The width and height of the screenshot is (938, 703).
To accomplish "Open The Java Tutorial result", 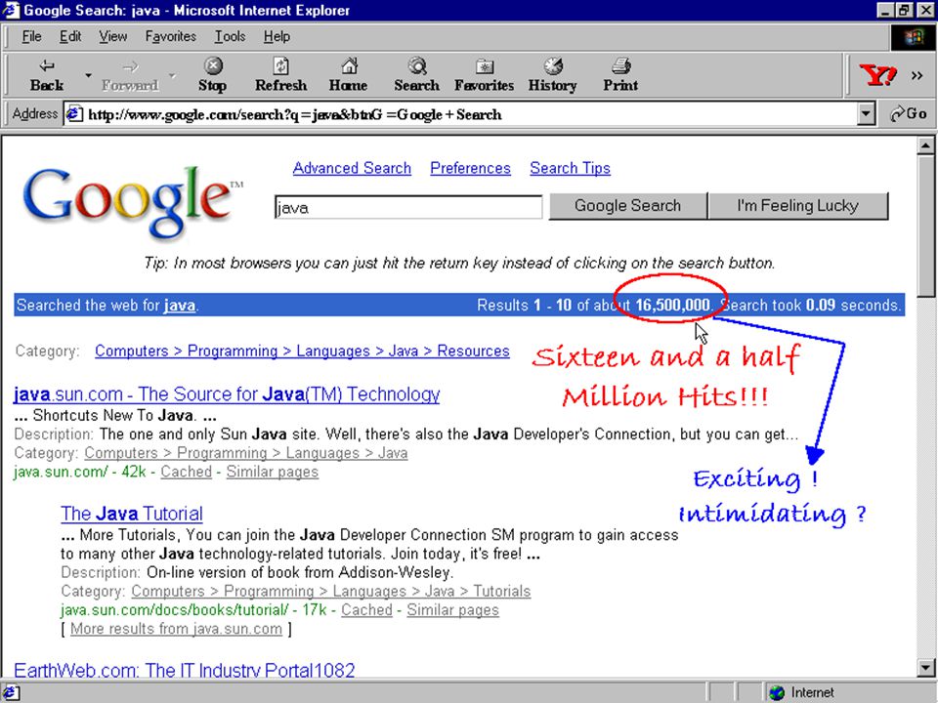I will [132, 515].
